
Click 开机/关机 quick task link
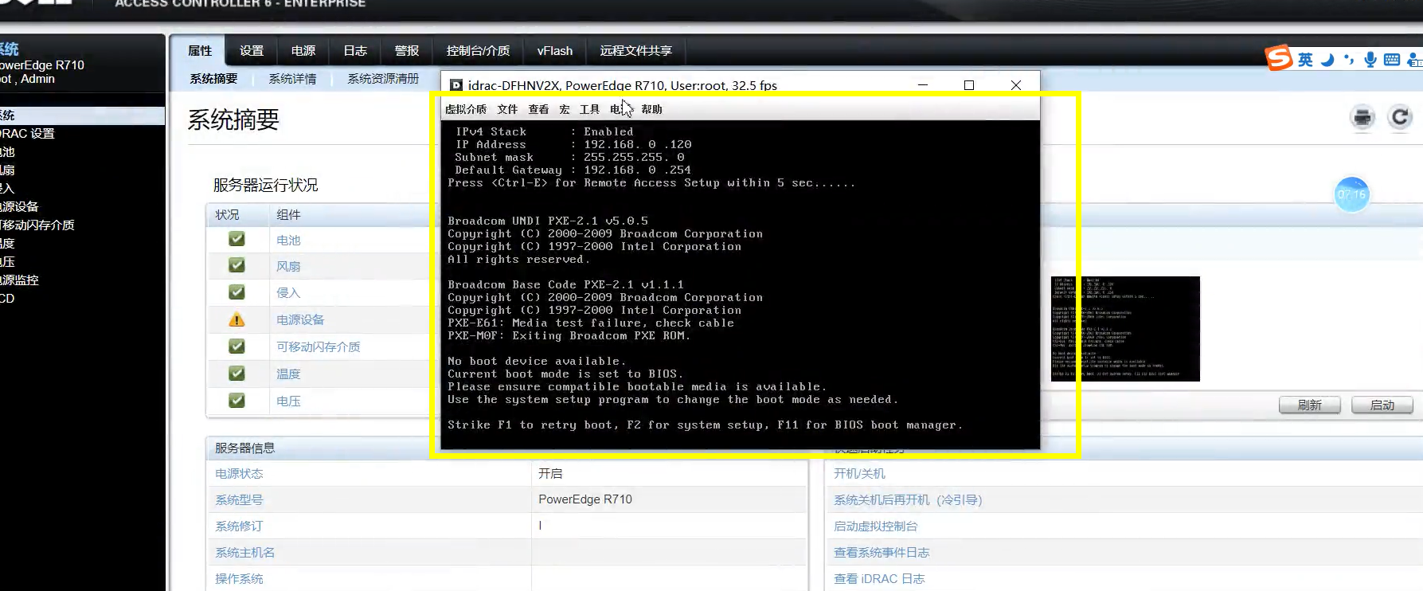click(x=859, y=473)
